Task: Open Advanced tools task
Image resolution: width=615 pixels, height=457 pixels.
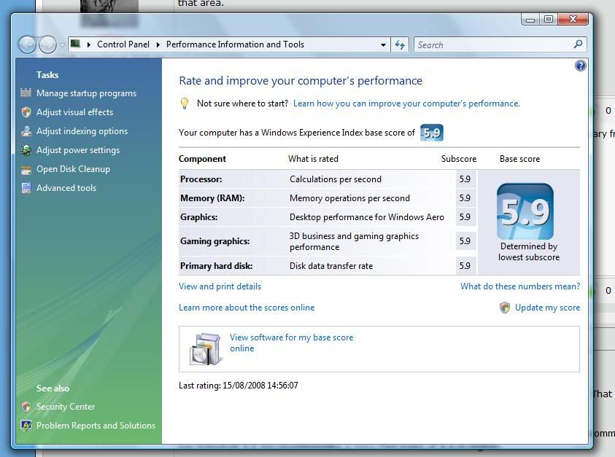Action: [66, 188]
